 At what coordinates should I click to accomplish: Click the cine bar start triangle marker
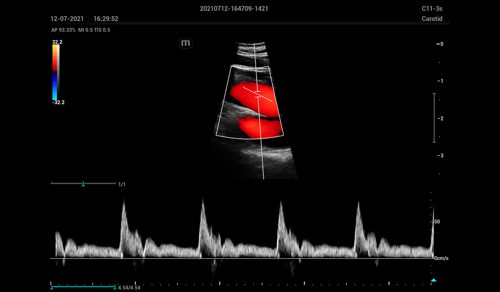(52, 287)
